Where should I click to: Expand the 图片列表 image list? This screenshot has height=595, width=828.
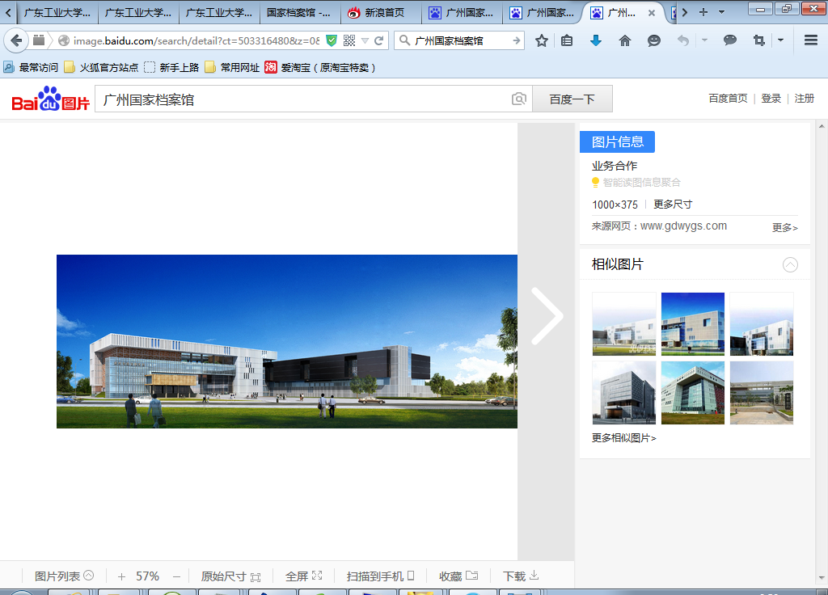pyautogui.click(x=64, y=576)
